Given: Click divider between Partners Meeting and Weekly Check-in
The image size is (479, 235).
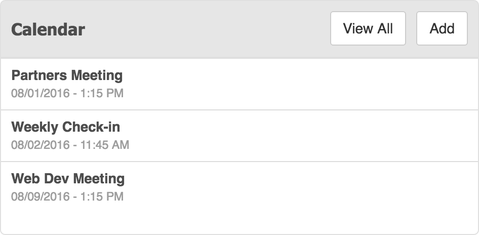Looking at the screenshot, I should (x=239, y=110).
